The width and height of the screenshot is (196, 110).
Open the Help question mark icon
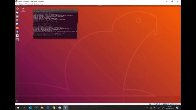point(17,32)
